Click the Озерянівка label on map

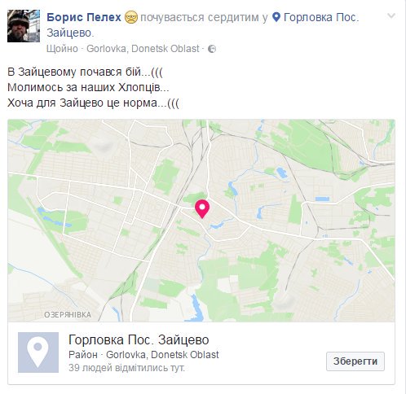tap(68, 315)
